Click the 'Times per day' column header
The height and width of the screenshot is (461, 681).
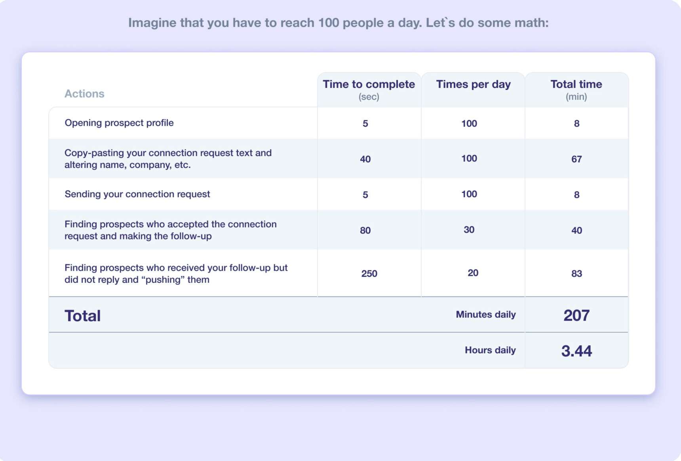pos(473,84)
